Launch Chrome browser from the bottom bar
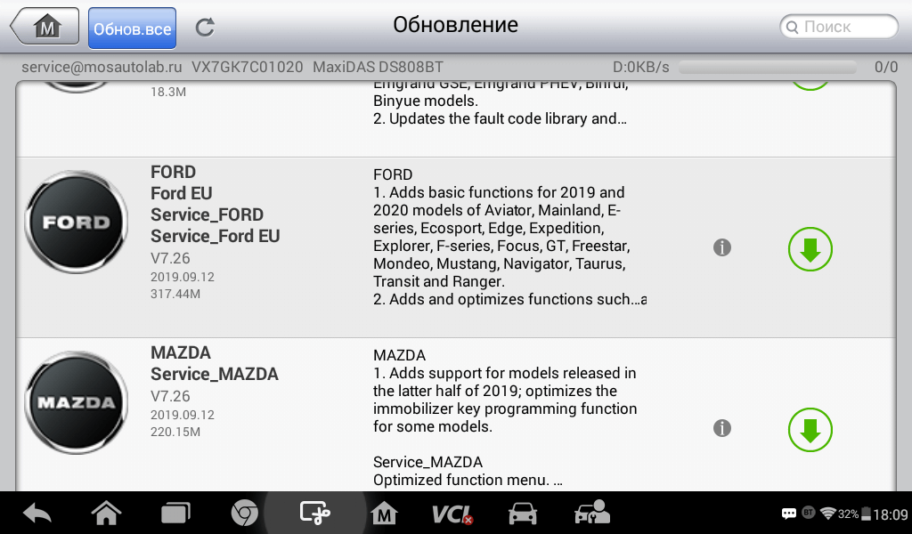The height and width of the screenshot is (534, 912). pos(245,514)
